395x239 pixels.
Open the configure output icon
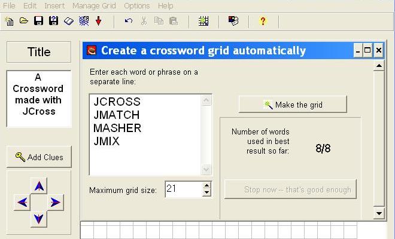point(233,21)
